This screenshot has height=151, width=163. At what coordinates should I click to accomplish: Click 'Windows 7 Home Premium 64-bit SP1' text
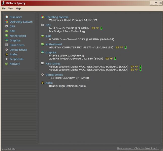point(73,20)
